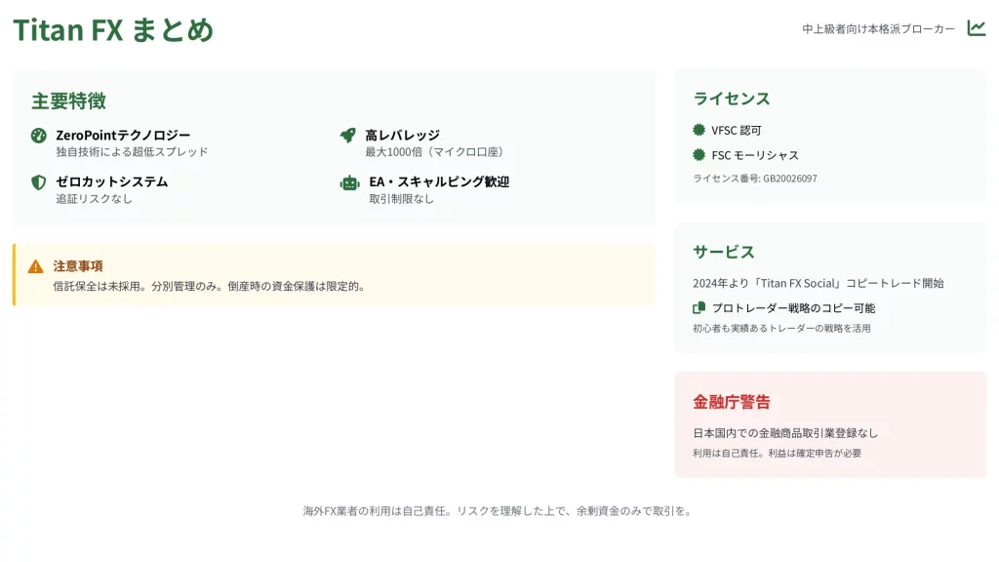Click the ライセンス card heading
Screen dimensions: 999x562
(x=732, y=99)
